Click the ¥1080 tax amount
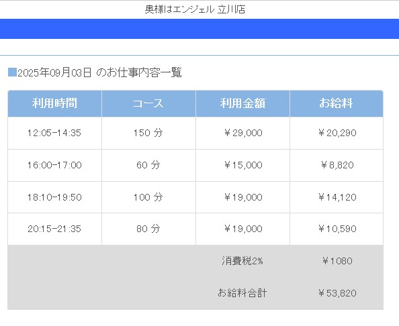The image size is (399, 326). [x=337, y=261]
